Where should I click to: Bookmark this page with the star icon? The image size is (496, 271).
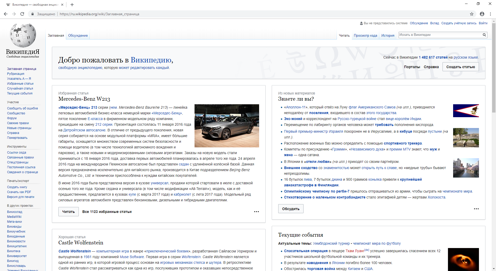click(472, 14)
